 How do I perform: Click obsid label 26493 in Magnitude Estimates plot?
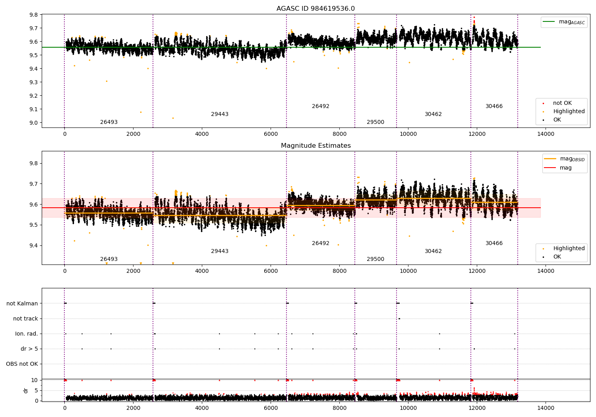point(109,259)
